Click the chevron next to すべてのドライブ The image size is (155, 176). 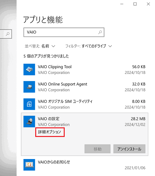click(110, 46)
